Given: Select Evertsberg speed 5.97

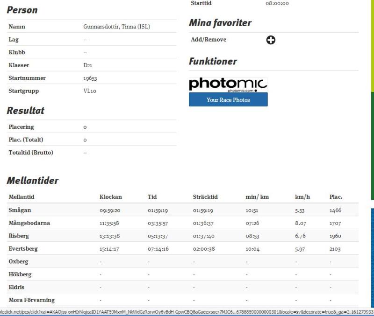Looking at the screenshot, I should (300, 249).
